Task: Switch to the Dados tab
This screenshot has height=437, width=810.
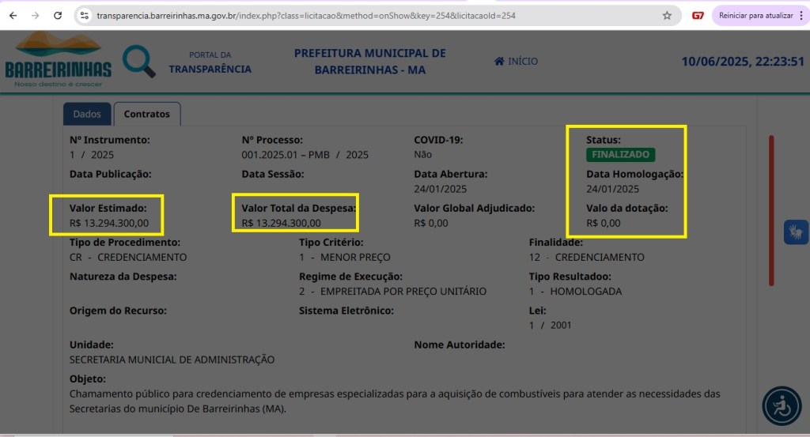Action: tap(87, 114)
